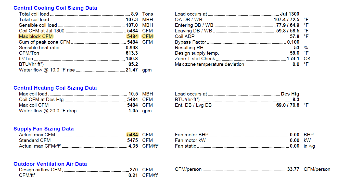Click the highlighted Max block CFM label
Screen dimensions: 343x178
tap(36, 37)
